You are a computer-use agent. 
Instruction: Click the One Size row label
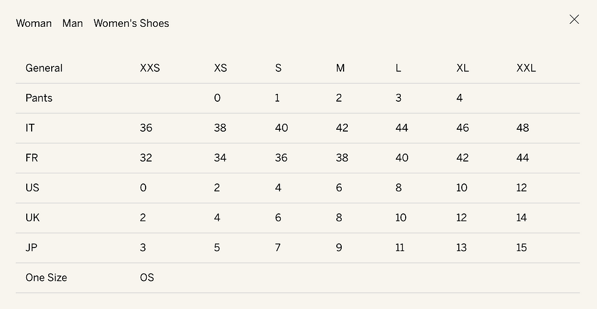(46, 277)
